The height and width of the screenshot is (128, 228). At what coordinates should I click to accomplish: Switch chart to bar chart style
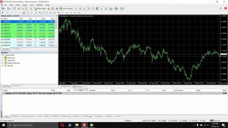(x=76, y=9)
